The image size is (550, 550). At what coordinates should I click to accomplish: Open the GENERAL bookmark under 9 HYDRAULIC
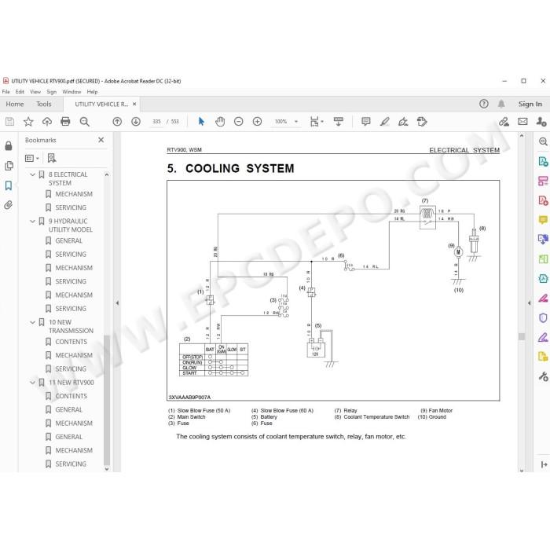click(x=69, y=241)
